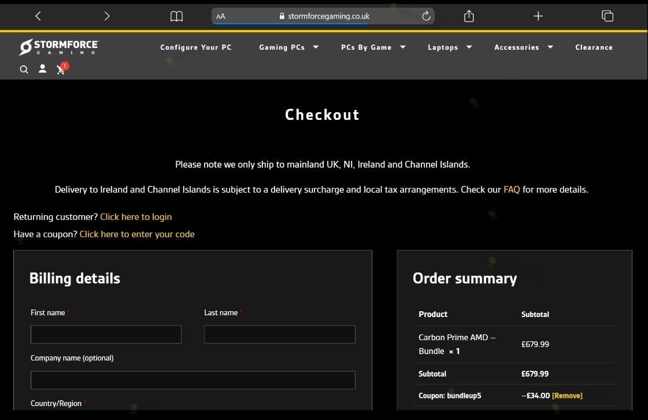Remove the bundleup5 coupon

(x=567, y=396)
